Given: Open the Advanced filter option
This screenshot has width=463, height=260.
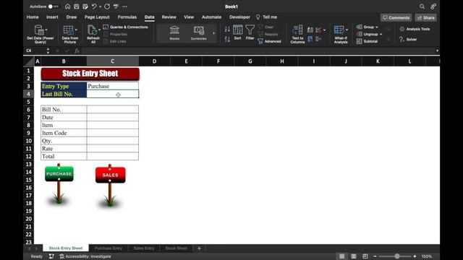Looking at the screenshot, I should [269, 42].
